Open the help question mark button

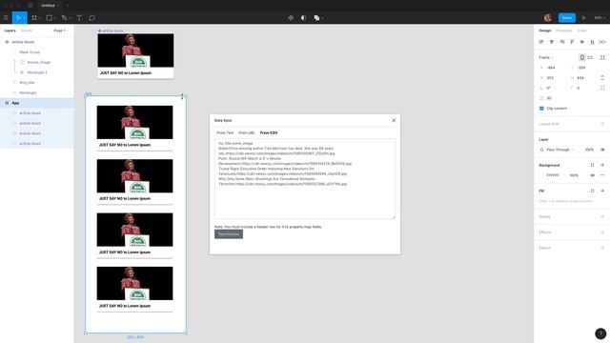click(600, 333)
